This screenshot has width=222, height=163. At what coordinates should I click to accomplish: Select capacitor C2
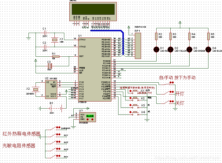coord(45,47)
